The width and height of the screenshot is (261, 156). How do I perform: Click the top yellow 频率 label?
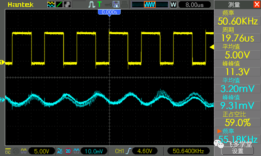click(228, 13)
